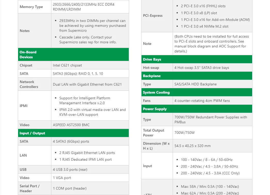Image resolution: width=270 pixels, height=195 pixels.
Task: Click the '700W/750W' total output value
Action: (x=184, y=133)
